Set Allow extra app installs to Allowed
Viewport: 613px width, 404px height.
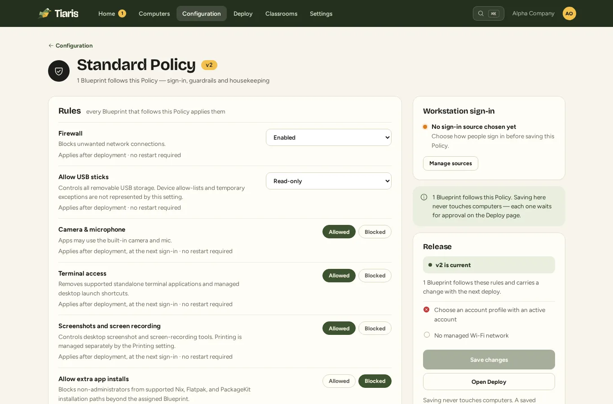click(339, 381)
